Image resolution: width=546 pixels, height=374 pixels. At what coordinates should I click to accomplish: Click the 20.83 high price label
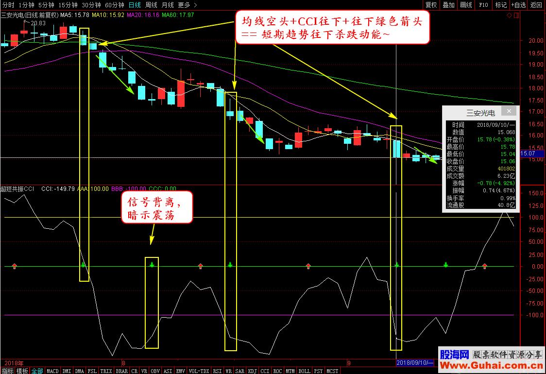pos(38,23)
